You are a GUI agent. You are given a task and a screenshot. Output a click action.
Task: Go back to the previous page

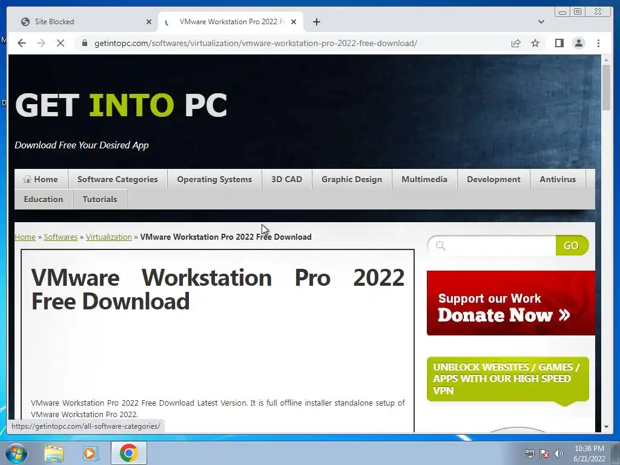(22, 43)
